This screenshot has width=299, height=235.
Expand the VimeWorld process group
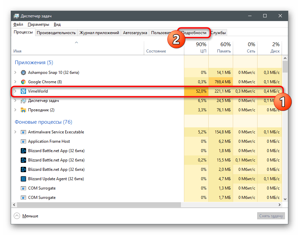15,91
